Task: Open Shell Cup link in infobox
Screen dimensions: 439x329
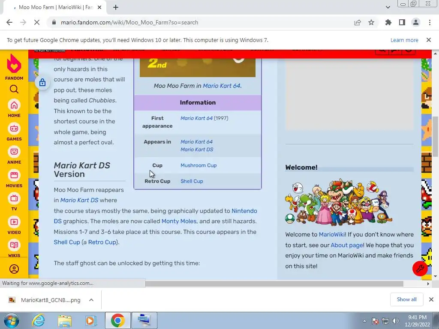Action: (192, 181)
